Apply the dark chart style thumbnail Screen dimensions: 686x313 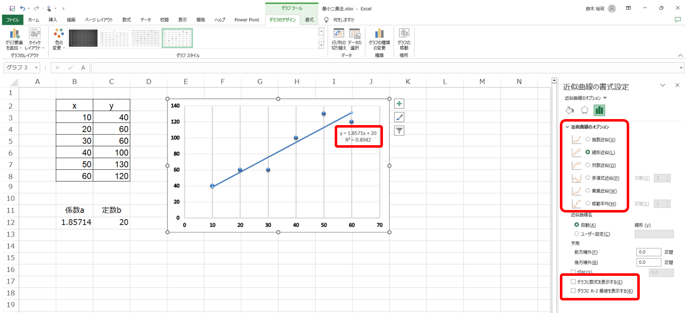pyautogui.click(x=83, y=38)
